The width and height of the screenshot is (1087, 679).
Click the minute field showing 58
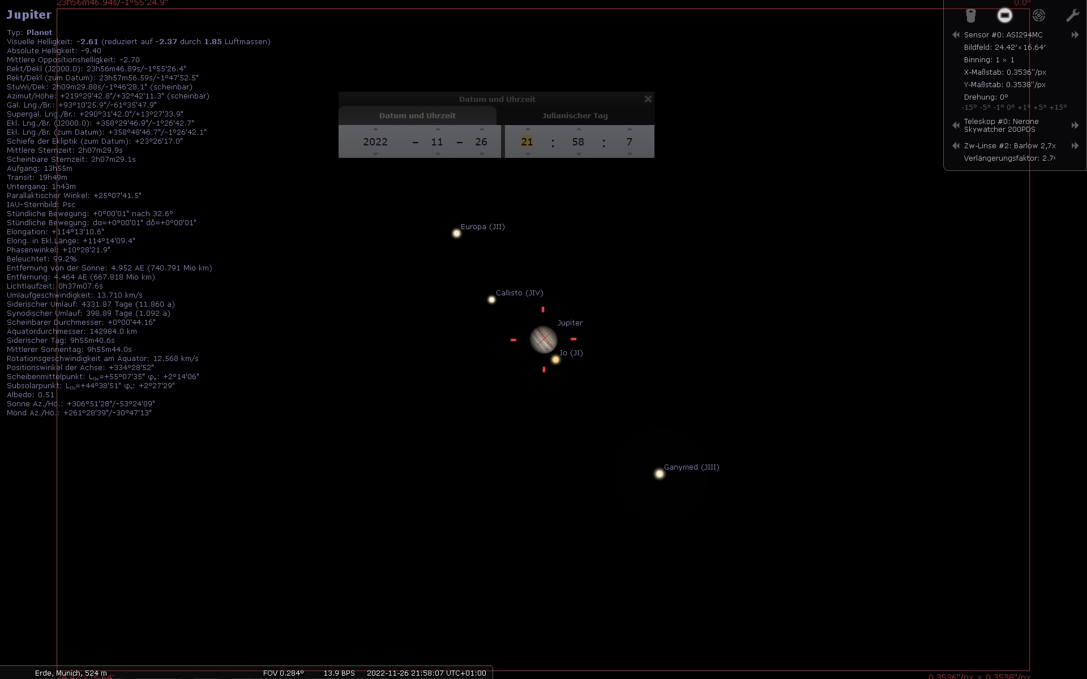click(x=578, y=141)
